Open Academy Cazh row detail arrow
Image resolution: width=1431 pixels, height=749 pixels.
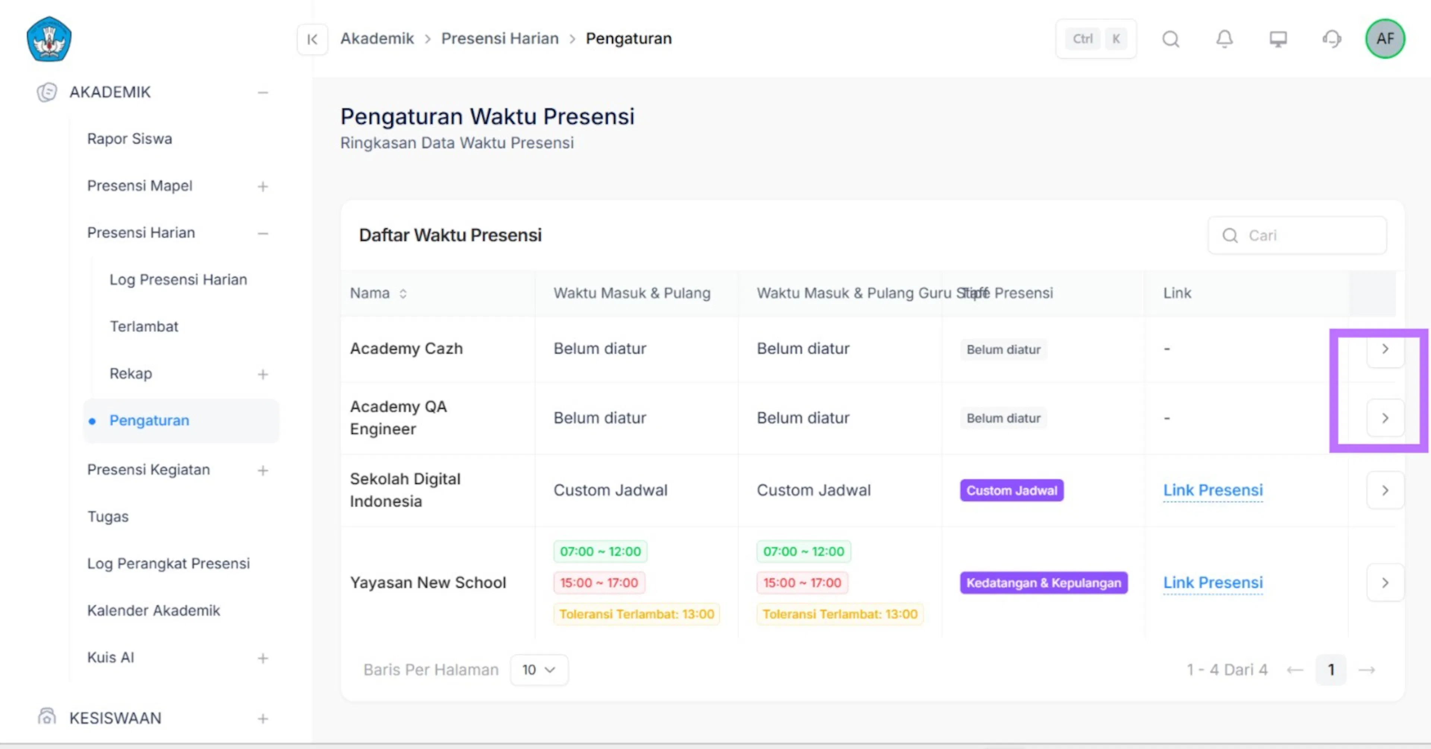click(x=1385, y=349)
